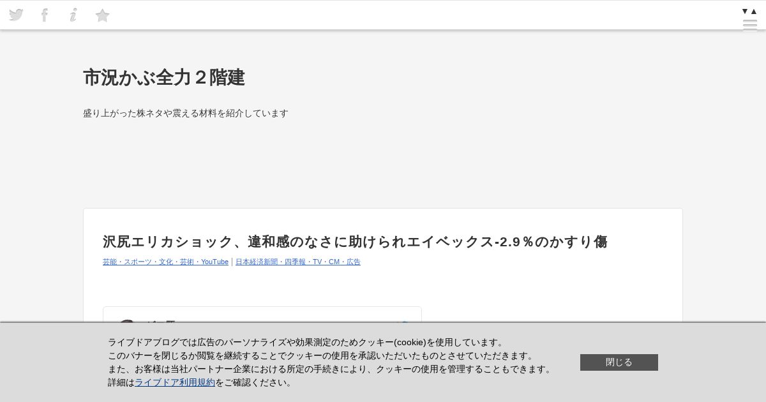The height and width of the screenshot is (402, 766).
Task: Open category 芸能・スポーツ・文化・芸術・YouTube
Action: [x=165, y=262]
